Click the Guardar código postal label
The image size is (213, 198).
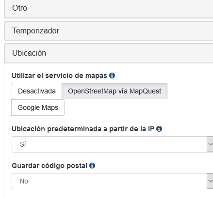tap(49, 166)
